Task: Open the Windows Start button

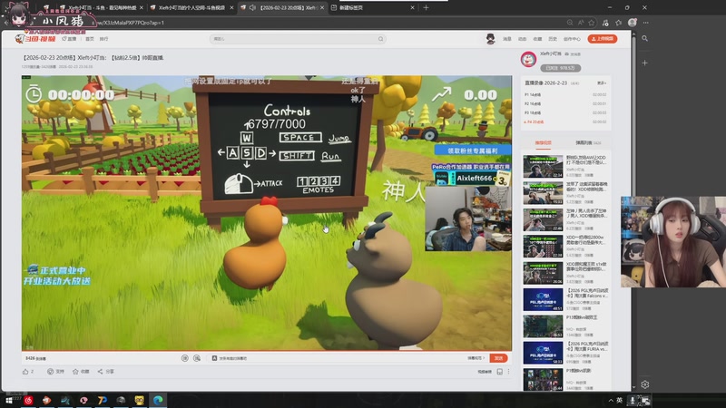Action: 8,401
